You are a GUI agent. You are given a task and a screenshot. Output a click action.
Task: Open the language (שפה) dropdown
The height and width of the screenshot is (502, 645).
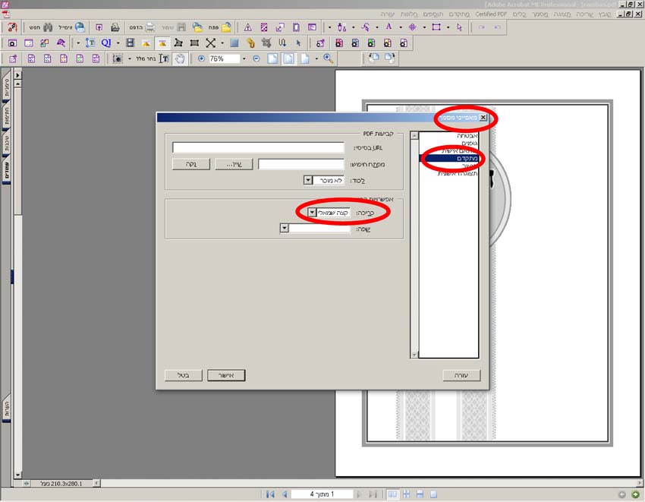click(285, 228)
